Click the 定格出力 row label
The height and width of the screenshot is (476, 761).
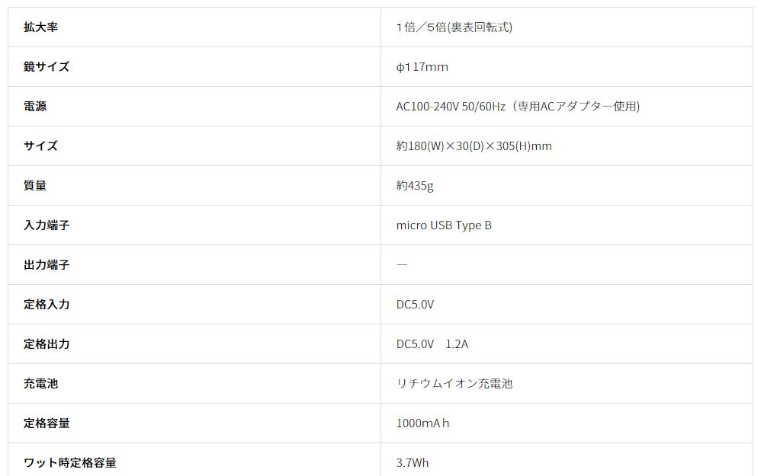47,344
